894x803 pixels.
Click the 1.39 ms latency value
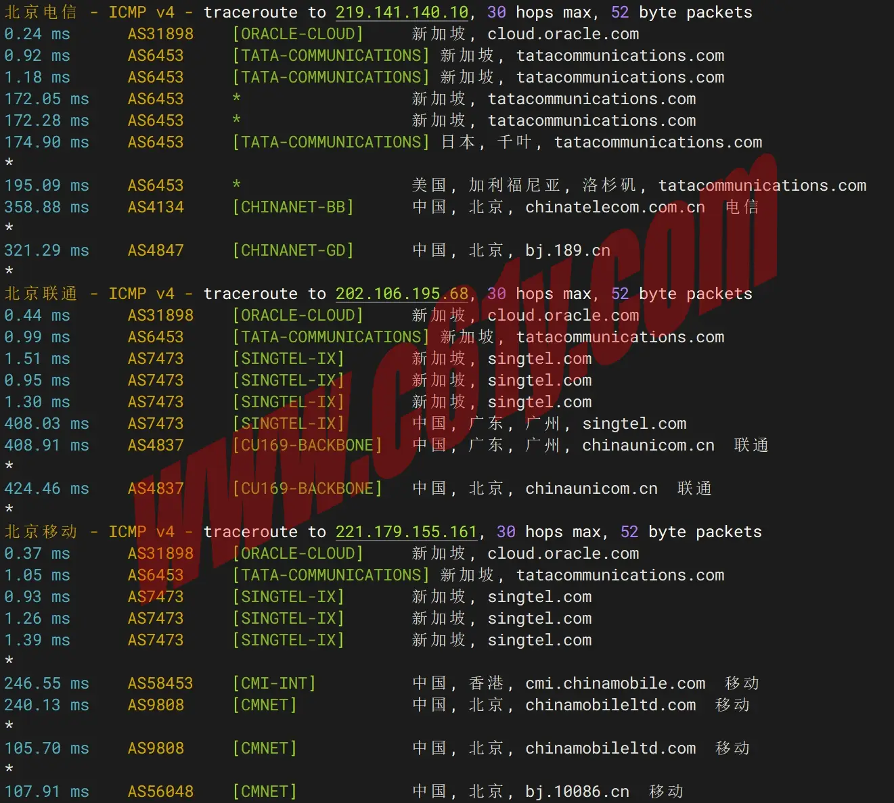point(37,640)
